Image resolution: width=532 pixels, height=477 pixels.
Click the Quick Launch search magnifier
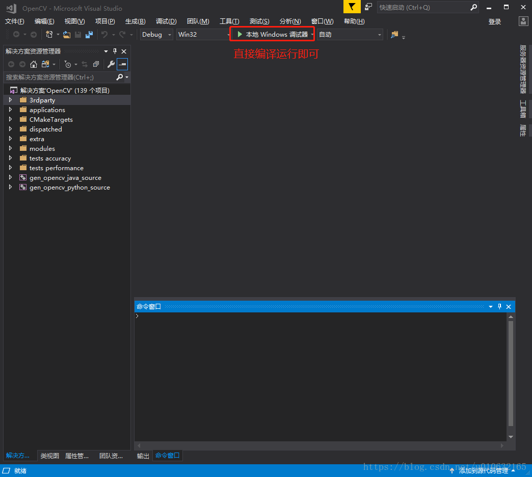[473, 7]
